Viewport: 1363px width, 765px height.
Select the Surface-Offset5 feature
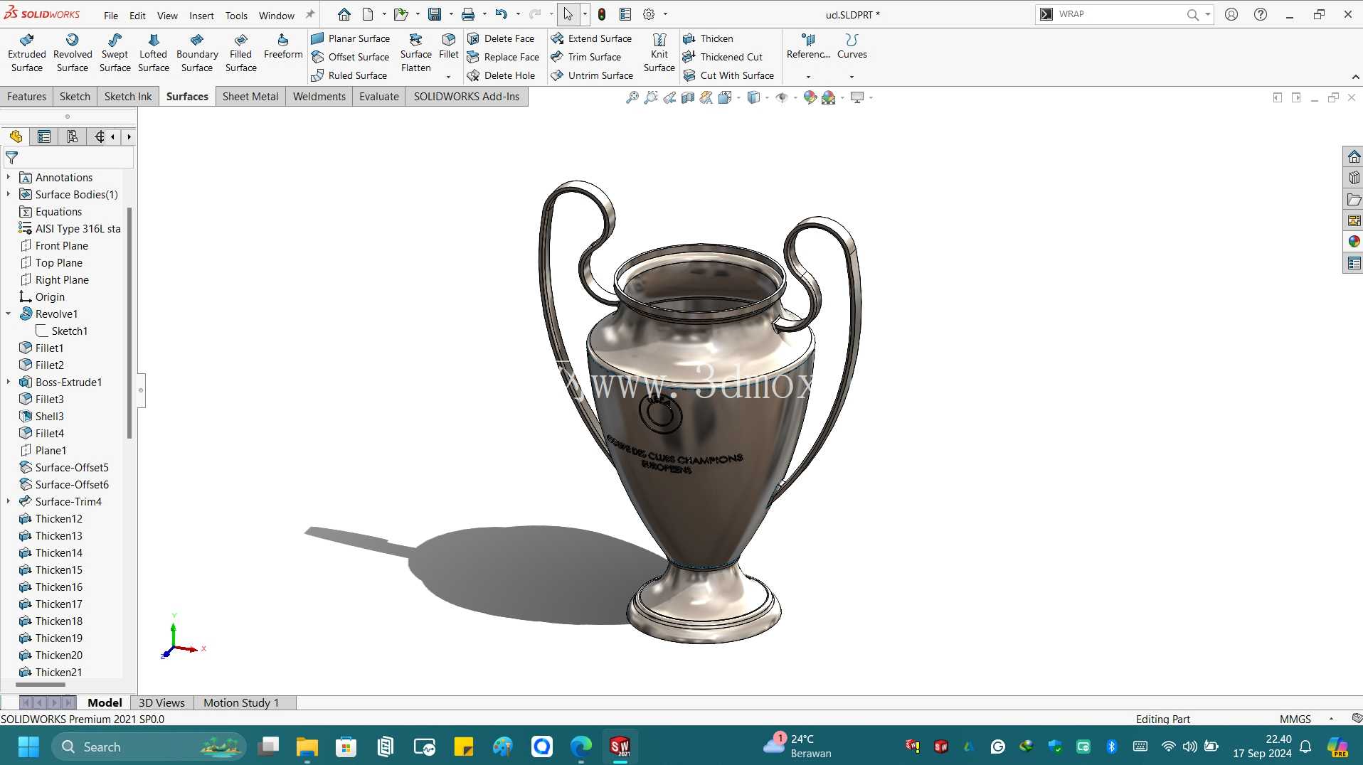tap(72, 467)
